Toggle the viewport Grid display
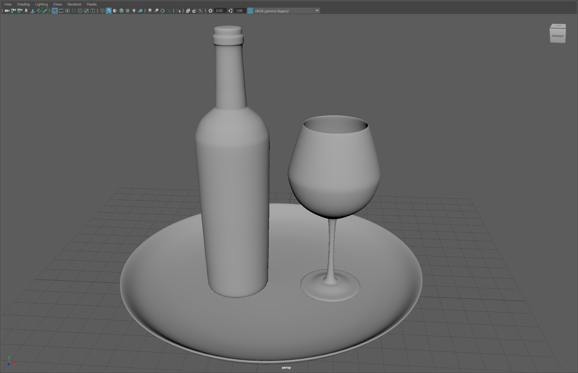This screenshot has width=578, height=373. [x=55, y=11]
